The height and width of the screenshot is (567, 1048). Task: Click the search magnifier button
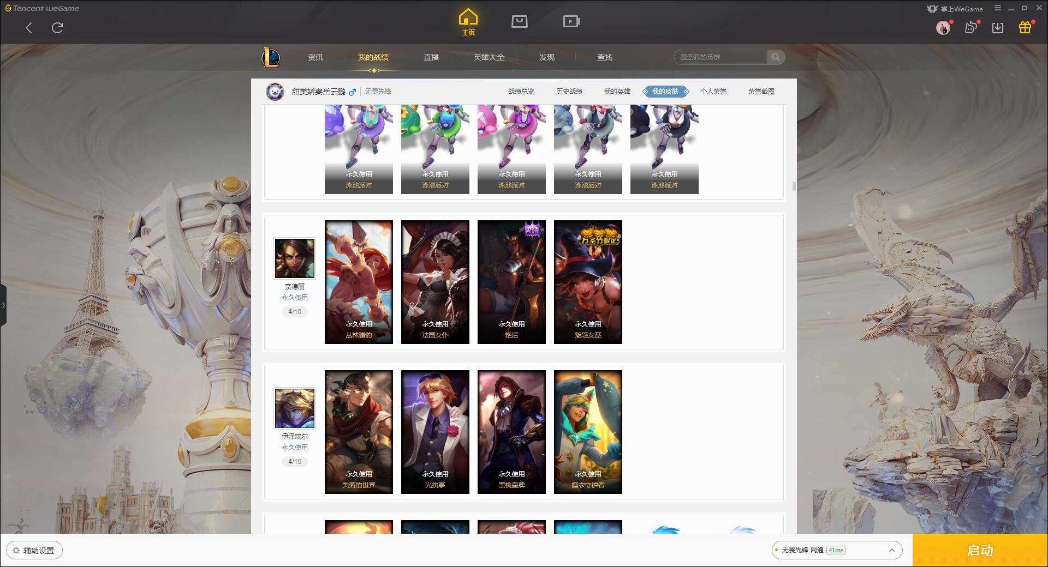pyautogui.click(x=776, y=57)
